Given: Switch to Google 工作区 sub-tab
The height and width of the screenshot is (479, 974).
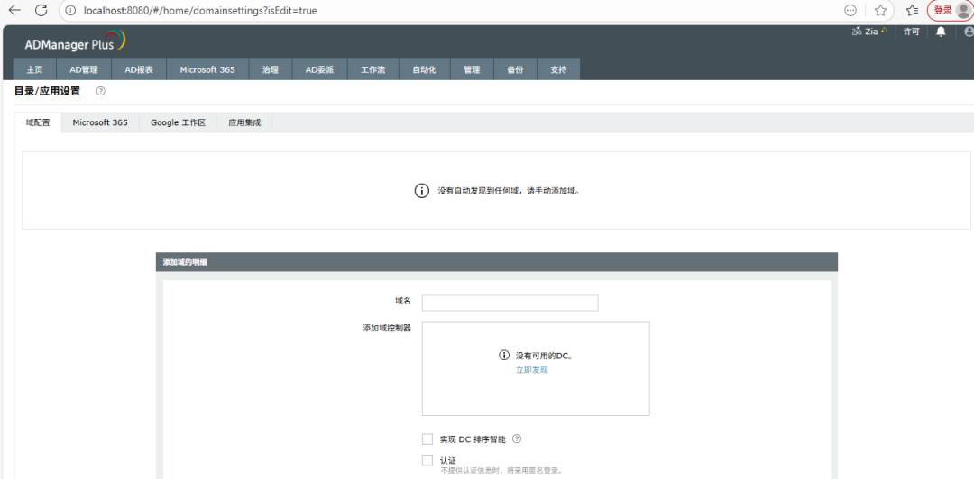Looking at the screenshot, I should [178, 122].
